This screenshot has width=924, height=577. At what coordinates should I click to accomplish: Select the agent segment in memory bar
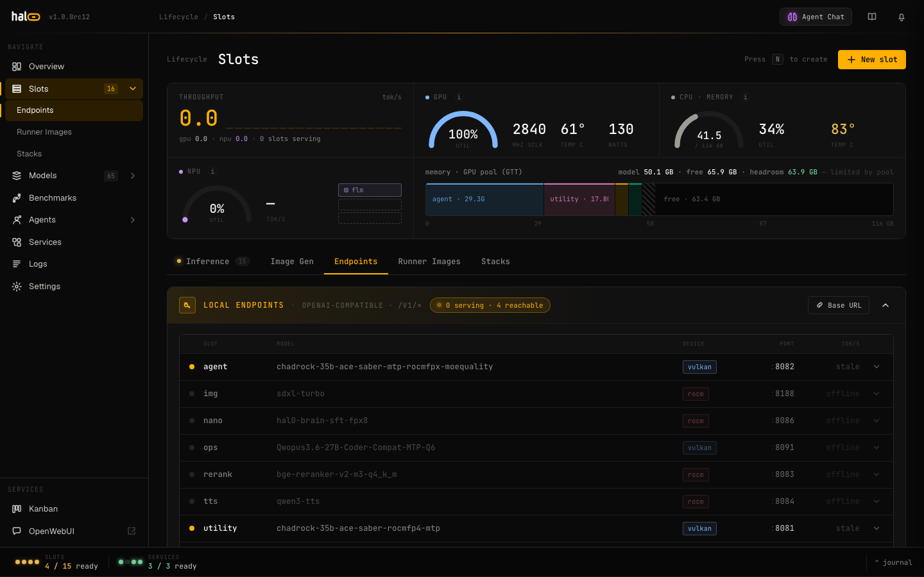pyautogui.click(x=484, y=199)
